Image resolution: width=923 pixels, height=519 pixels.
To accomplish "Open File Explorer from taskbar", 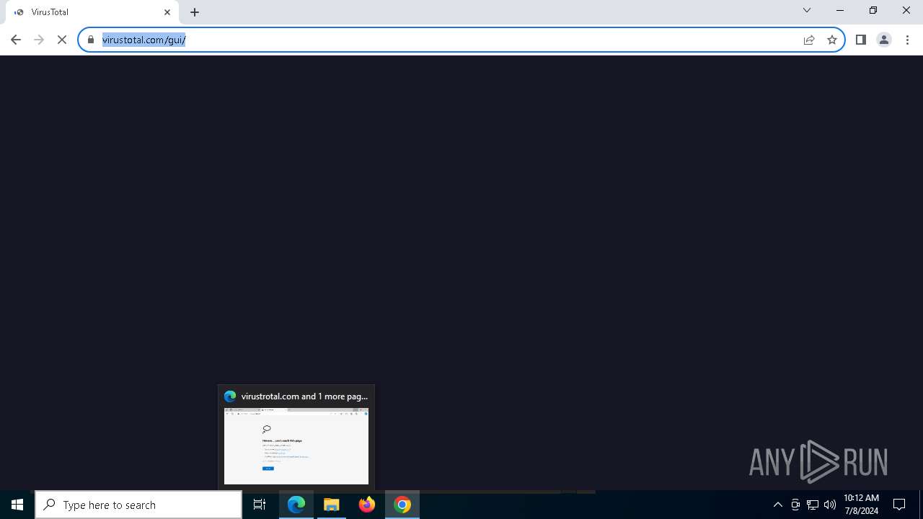I will pos(332,505).
